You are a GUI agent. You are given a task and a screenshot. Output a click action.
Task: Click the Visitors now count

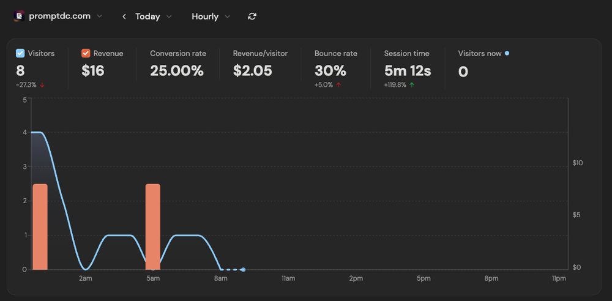pyautogui.click(x=463, y=72)
